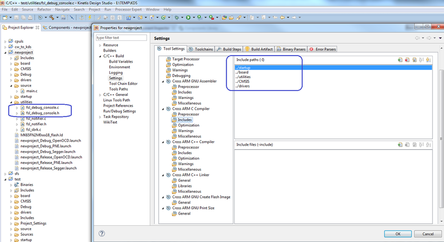The width and height of the screenshot is (444, 242).
Task: Click the New C/C++ Project toolbar icon
Action: (128, 18)
